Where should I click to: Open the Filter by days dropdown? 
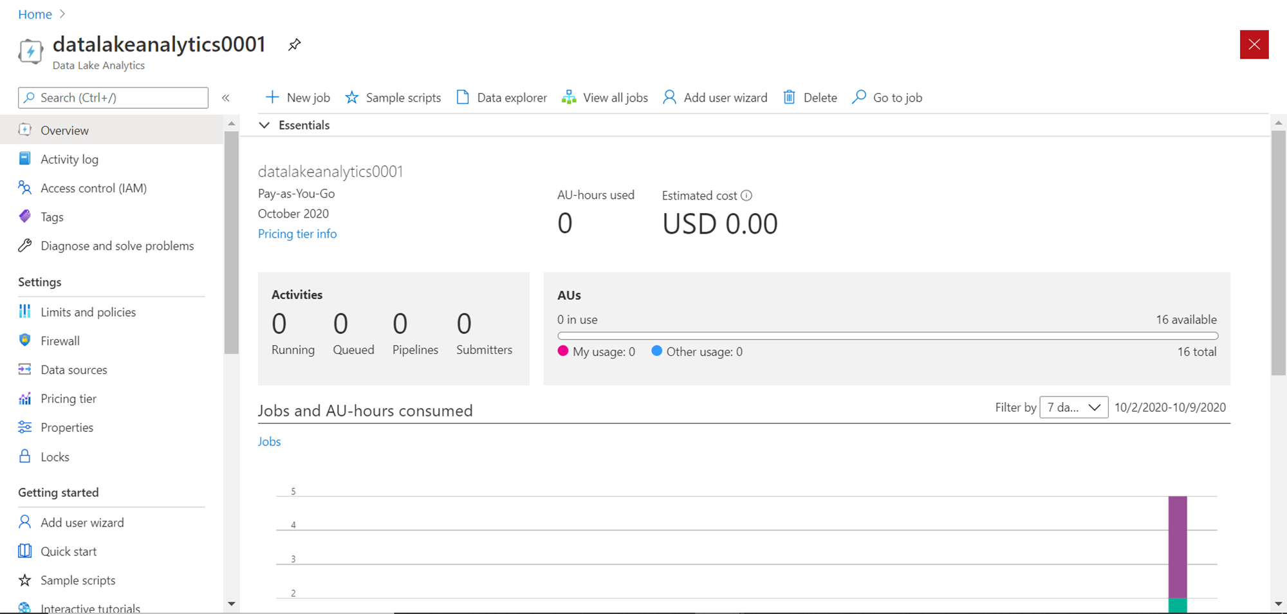(1073, 407)
